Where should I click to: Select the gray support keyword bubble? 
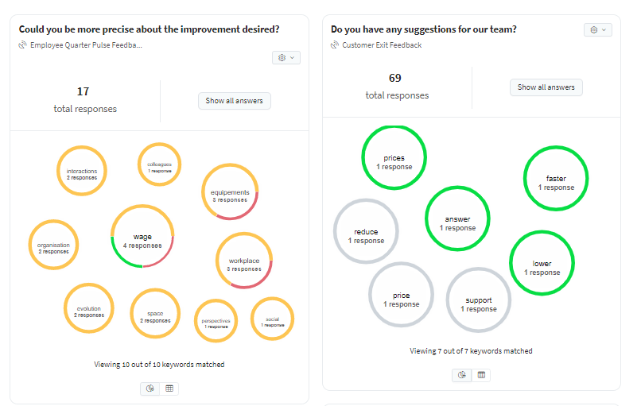point(479,300)
